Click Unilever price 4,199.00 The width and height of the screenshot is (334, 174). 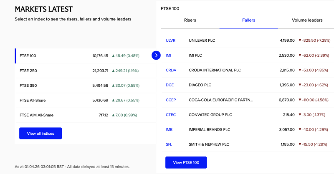pyautogui.click(x=287, y=40)
